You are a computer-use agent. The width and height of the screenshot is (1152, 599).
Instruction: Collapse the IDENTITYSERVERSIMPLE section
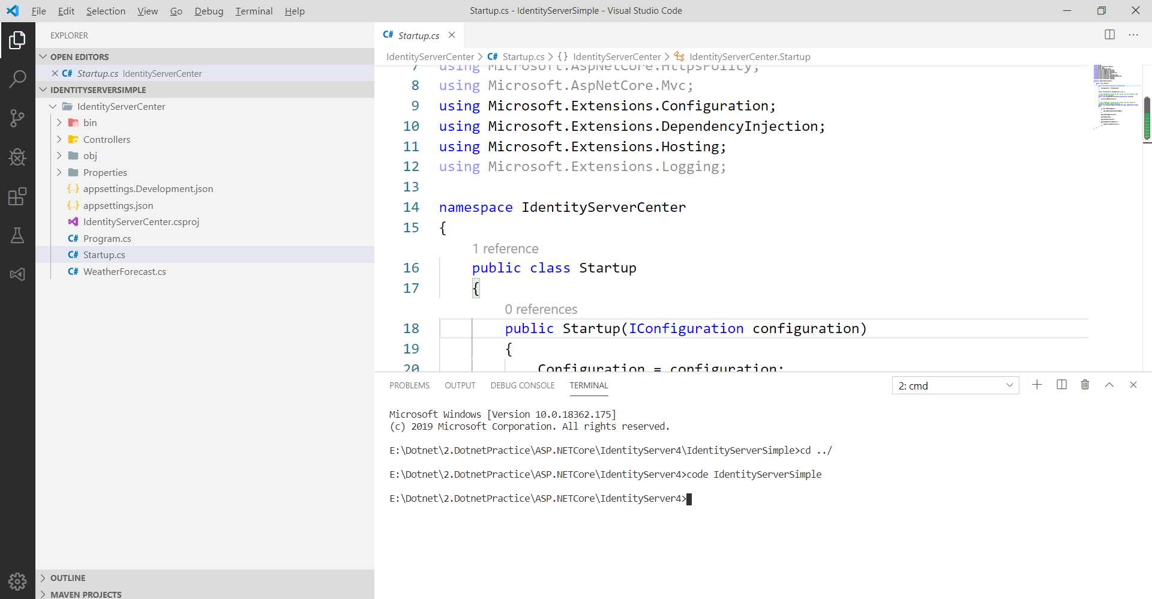coord(43,89)
